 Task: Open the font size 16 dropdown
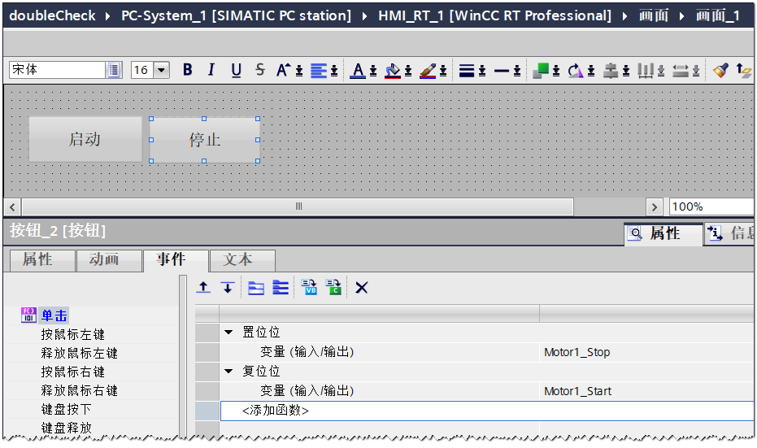click(x=161, y=71)
